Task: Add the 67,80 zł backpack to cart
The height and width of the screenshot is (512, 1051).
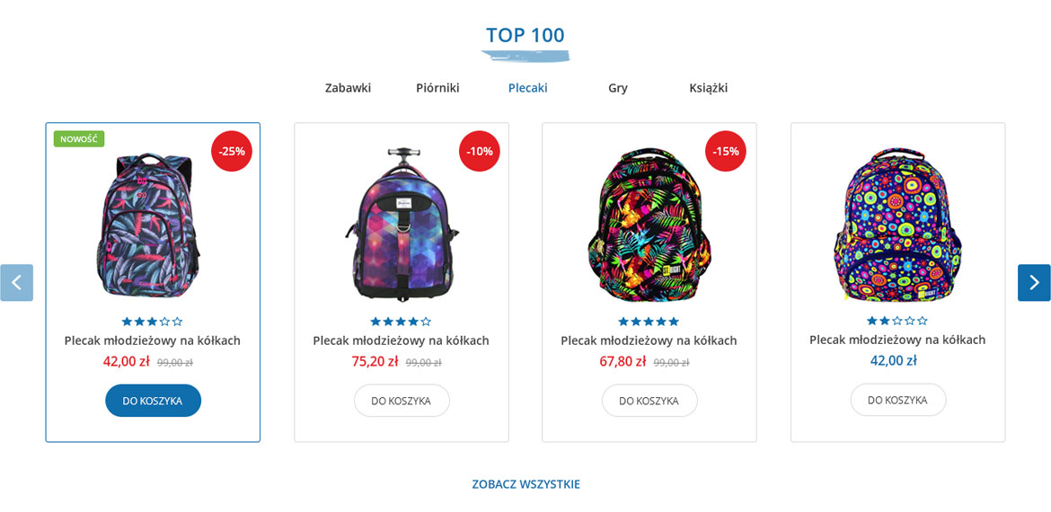Action: click(x=649, y=401)
